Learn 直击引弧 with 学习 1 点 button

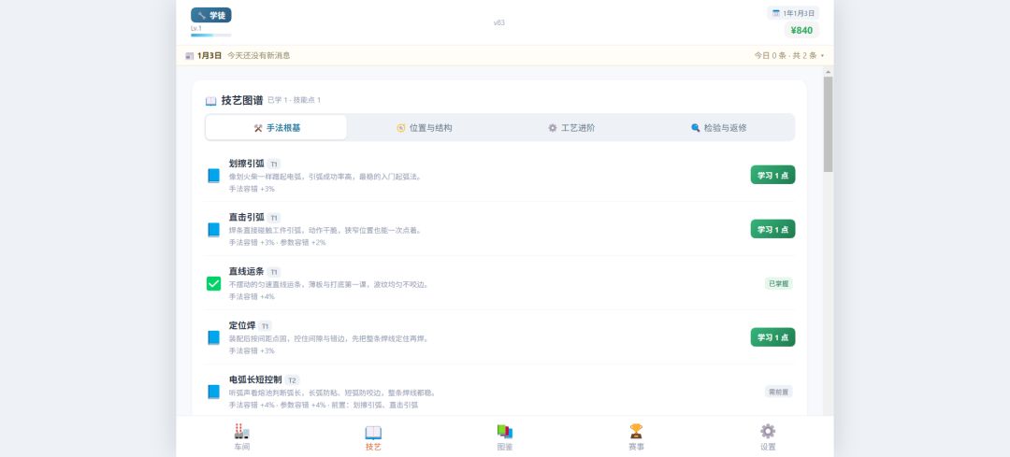pos(772,229)
